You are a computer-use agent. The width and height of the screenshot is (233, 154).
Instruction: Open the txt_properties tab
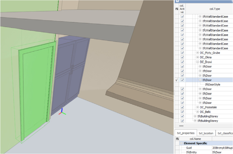point(186,133)
